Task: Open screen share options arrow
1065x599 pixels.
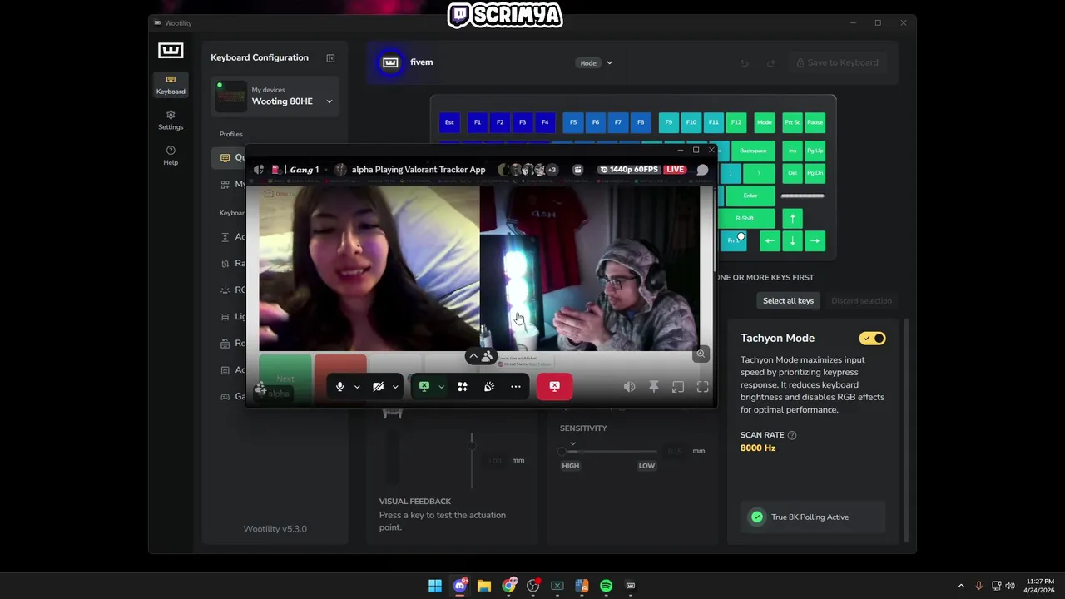Action: pos(441,387)
